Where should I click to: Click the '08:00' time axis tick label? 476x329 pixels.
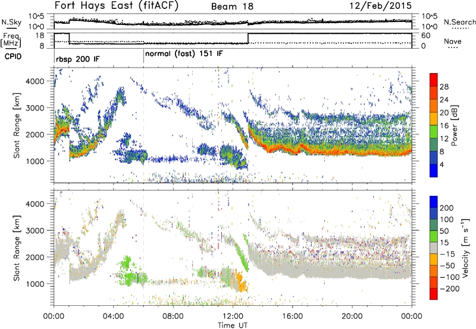click(173, 316)
